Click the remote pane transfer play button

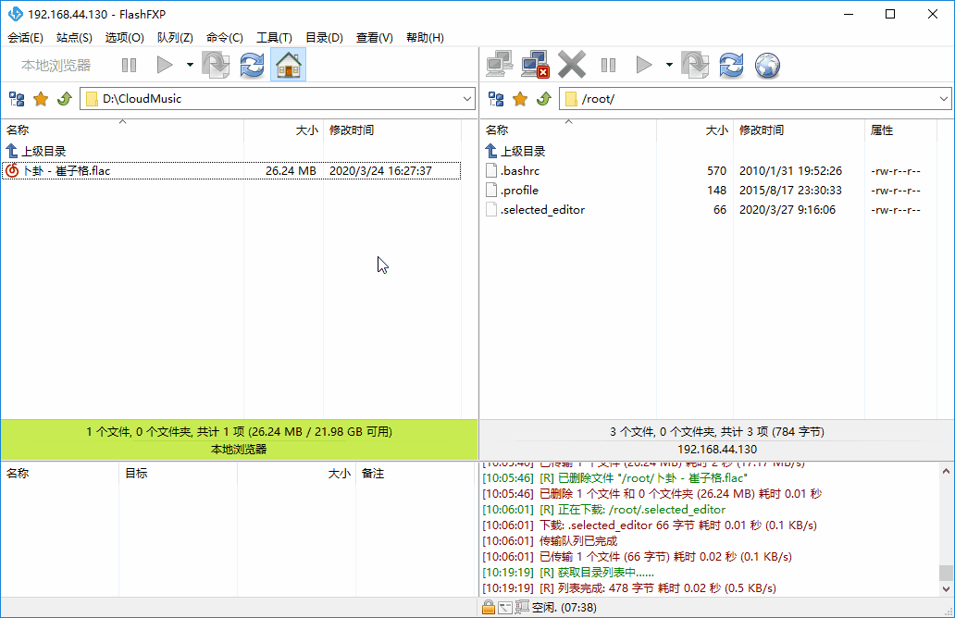pyautogui.click(x=644, y=65)
